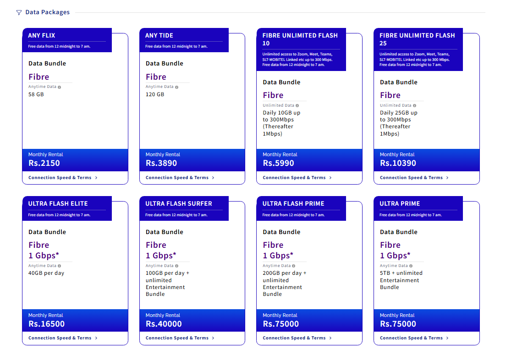This screenshot has height=355, width=506.
Task: Open Connection Speed & Terms for Ultra Prime
Action: pos(414,338)
